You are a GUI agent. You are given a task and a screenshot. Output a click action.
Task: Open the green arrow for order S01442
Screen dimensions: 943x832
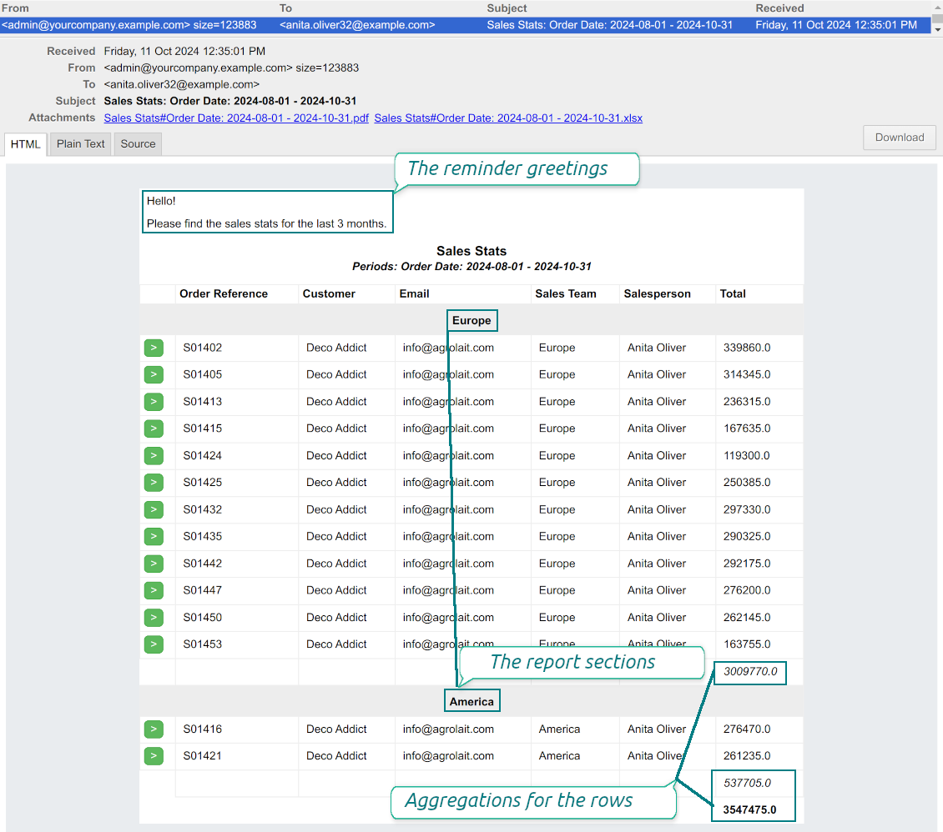[154, 564]
